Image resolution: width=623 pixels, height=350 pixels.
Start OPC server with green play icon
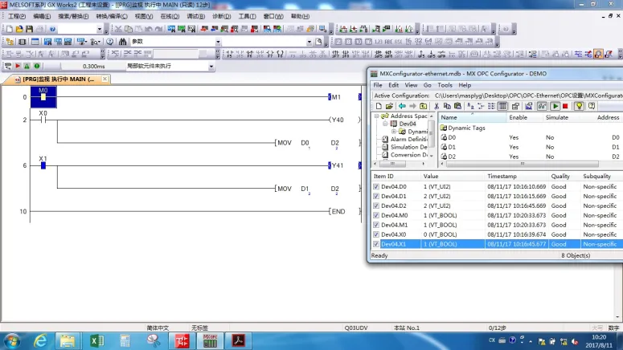click(555, 106)
